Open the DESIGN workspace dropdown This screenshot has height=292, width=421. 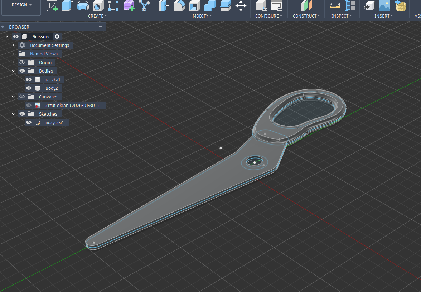click(x=21, y=5)
